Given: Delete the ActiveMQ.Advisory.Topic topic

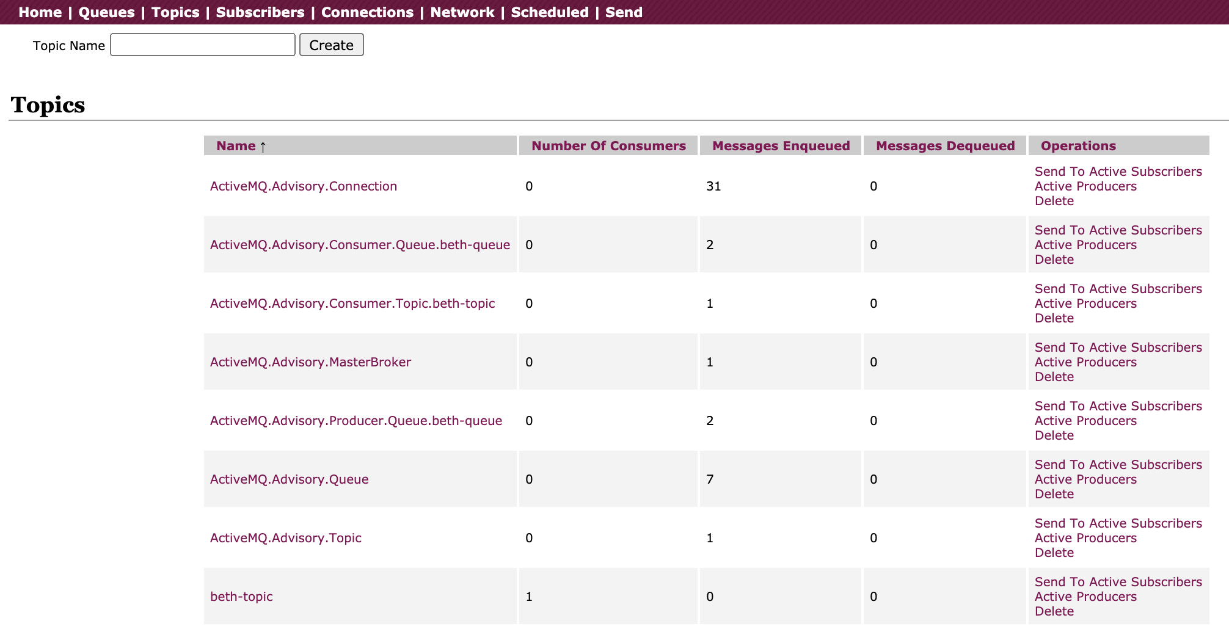Looking at the screenshot, I should (1054, 553).
